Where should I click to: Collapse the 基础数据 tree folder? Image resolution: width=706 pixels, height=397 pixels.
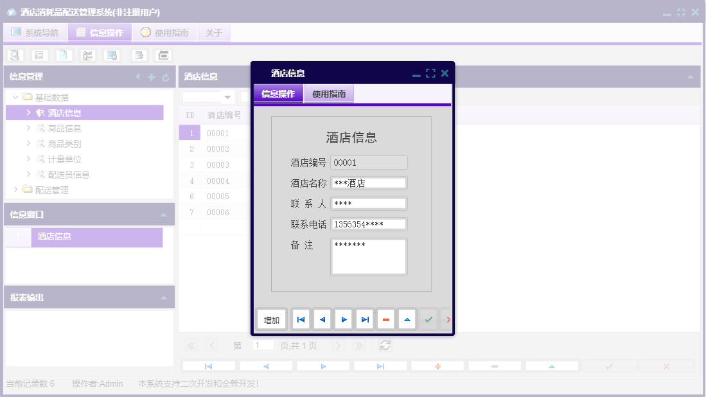point(14,97)
